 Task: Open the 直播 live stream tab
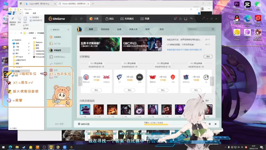pyautogui.click(x=145, y=19)
